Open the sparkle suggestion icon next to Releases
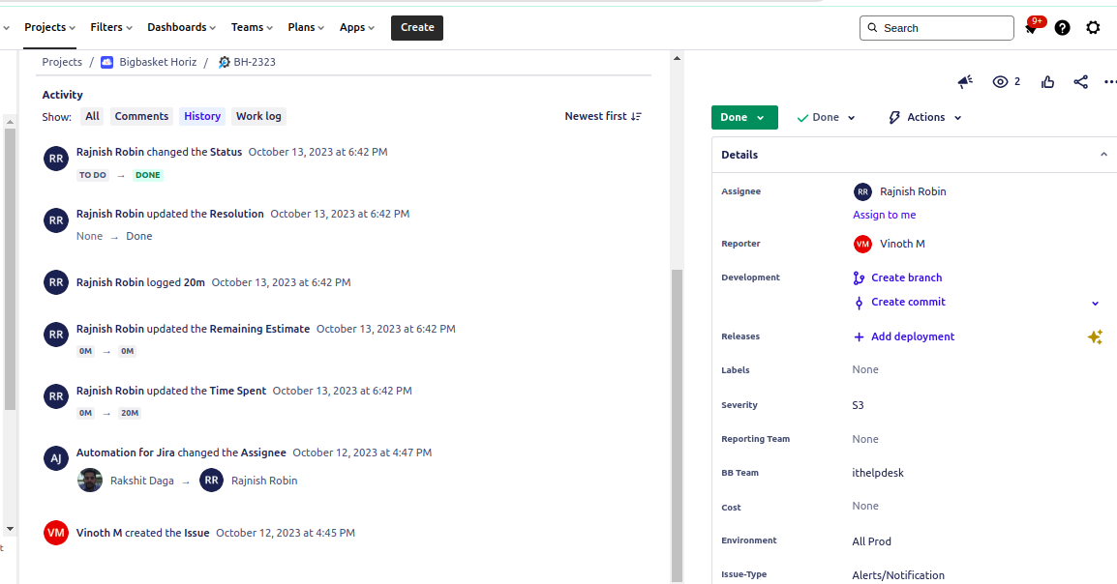 (1095, 337)
